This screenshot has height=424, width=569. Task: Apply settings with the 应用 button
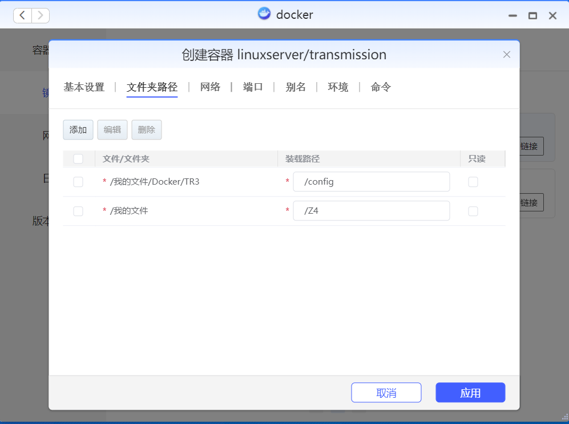tap(470, 393)
